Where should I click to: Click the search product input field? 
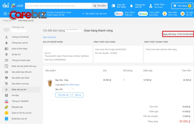tap(58, 6)
